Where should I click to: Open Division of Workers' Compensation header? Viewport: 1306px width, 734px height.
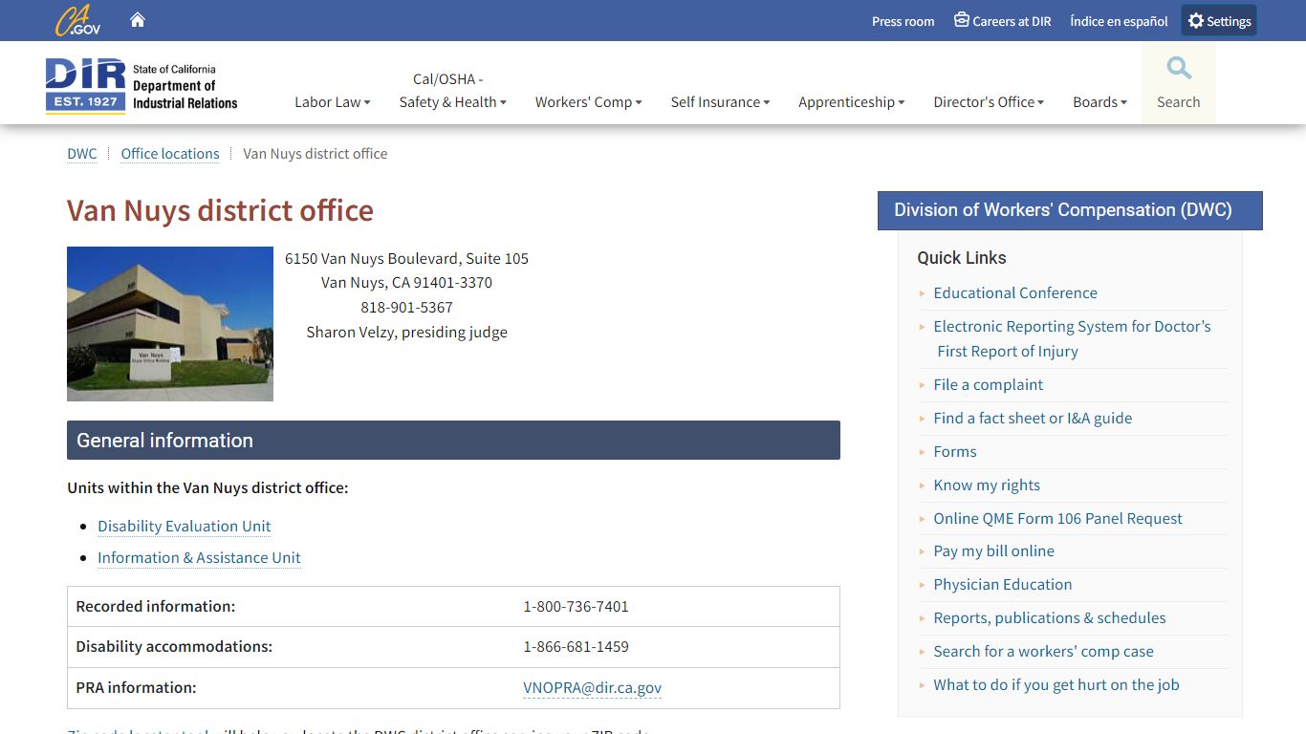(1070, 210)
